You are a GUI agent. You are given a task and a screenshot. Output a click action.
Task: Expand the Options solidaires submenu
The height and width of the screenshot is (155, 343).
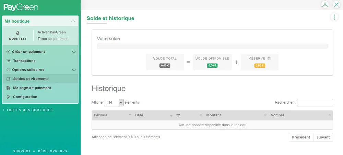point(73,70)
